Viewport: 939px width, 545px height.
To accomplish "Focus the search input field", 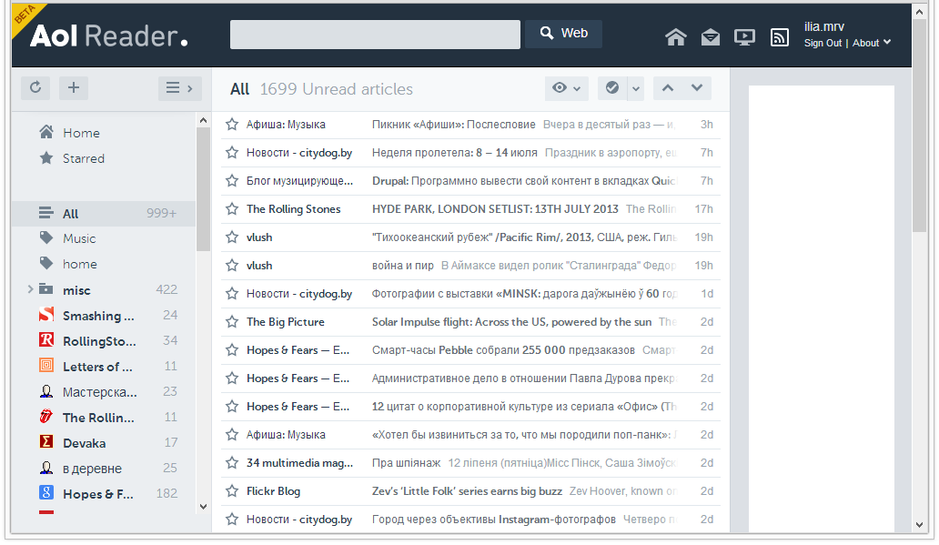I will [x=375, y=35].
